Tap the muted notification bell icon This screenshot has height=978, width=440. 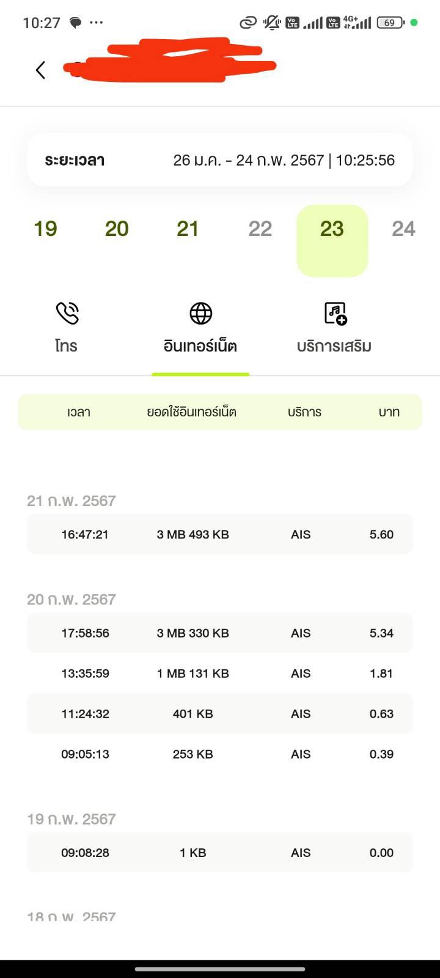click(271, 23)
